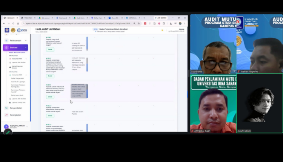
Task: Open Daftar Pengecekan sidebar link
Action: tap(17, 78)
